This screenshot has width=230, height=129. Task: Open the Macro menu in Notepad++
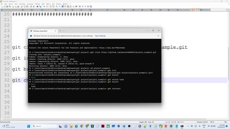[x=49, y=4]
